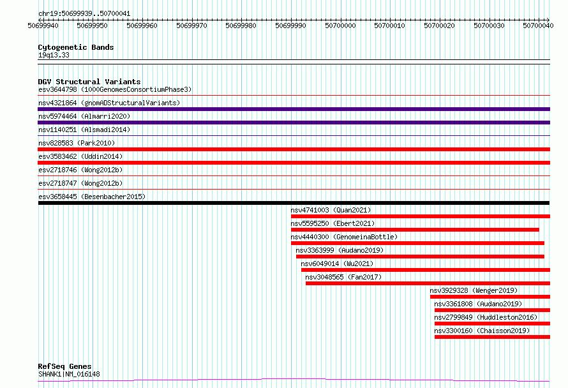Open variant esv3658445 (Besenbacher2015)
Image resolution: width=568 pixels, height=388 pixels.
pyautogui.click(x=92, y=197)
